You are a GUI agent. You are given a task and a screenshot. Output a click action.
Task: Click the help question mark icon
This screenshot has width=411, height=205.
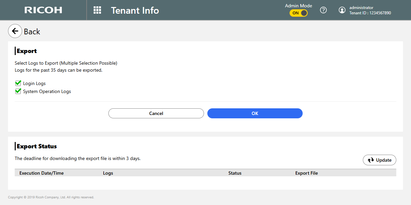coord(323,10)
